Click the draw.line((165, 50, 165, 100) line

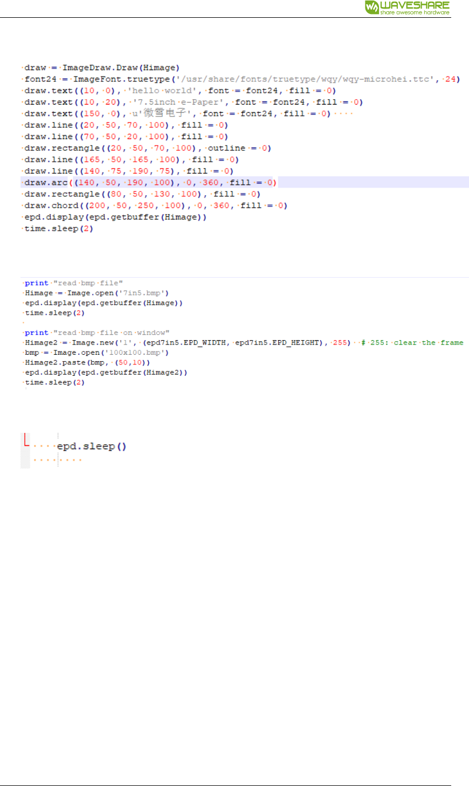tap(132, 160)
